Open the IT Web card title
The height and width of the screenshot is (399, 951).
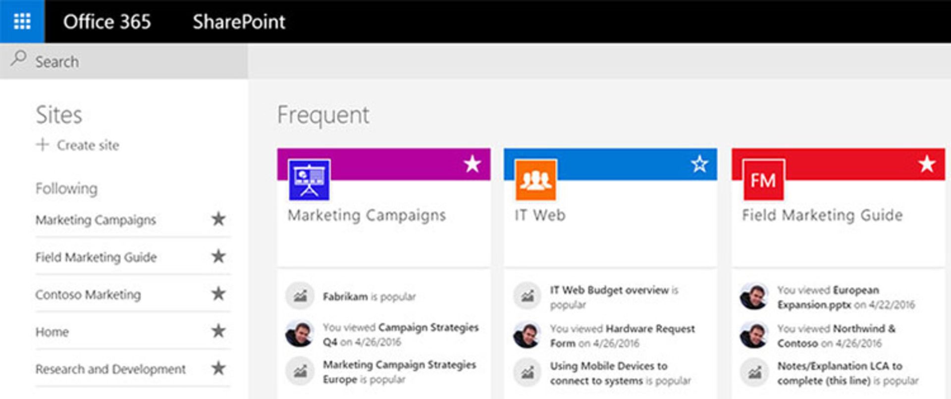tap(540, 215)
